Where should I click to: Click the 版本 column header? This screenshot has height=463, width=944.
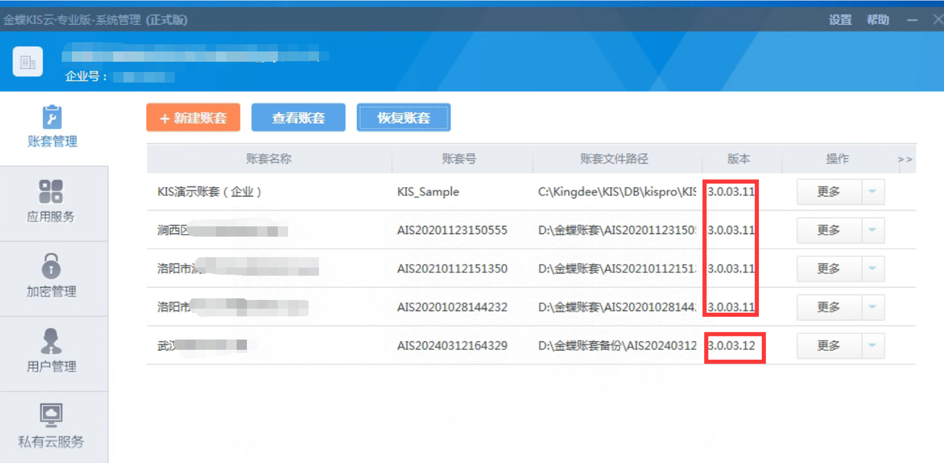pos(739,159)
